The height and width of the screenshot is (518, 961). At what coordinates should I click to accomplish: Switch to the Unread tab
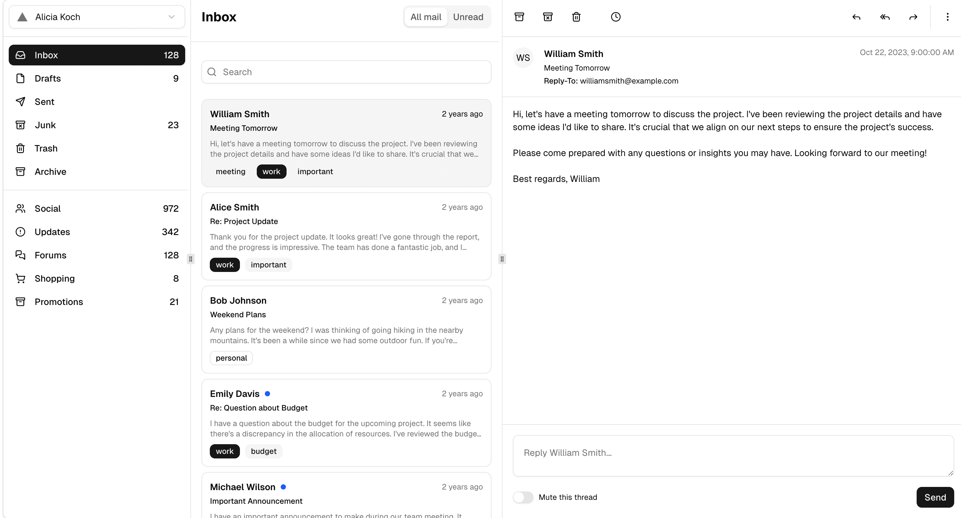(468, 17)
